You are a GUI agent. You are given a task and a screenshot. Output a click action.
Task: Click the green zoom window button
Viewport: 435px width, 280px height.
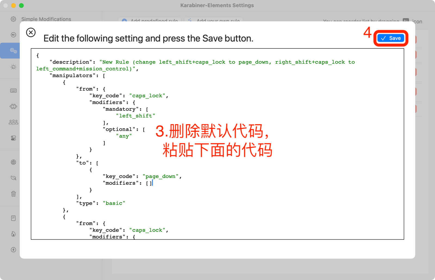pyautogui.click(x=21, y=5)
